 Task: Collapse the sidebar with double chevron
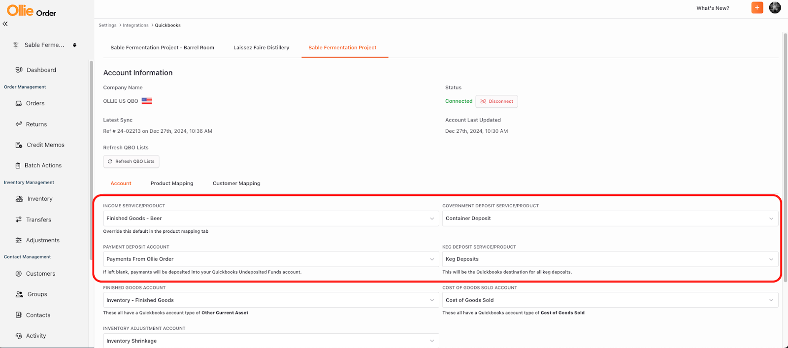click(x=5, y=24)
